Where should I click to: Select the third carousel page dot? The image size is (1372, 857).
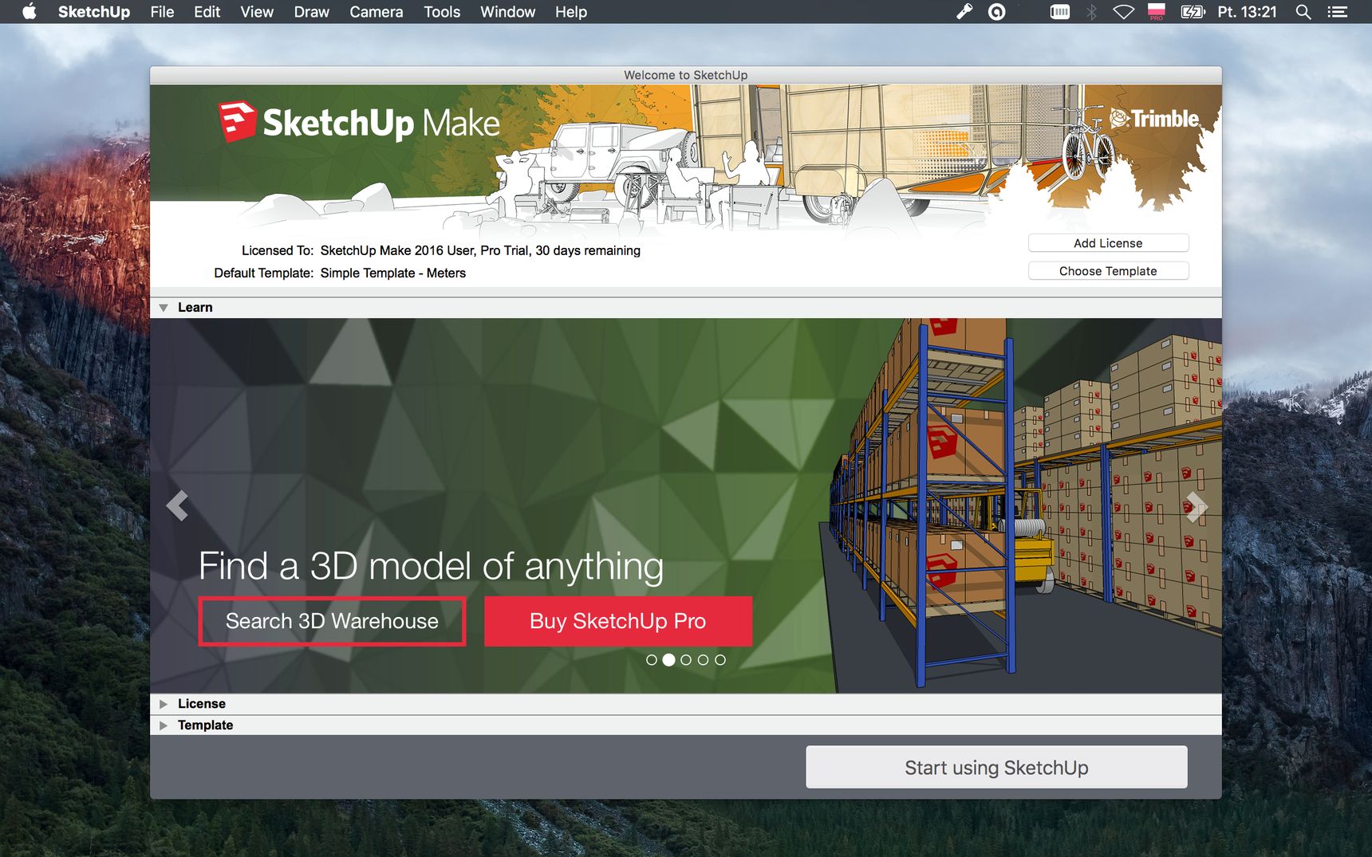coord(686,660)
